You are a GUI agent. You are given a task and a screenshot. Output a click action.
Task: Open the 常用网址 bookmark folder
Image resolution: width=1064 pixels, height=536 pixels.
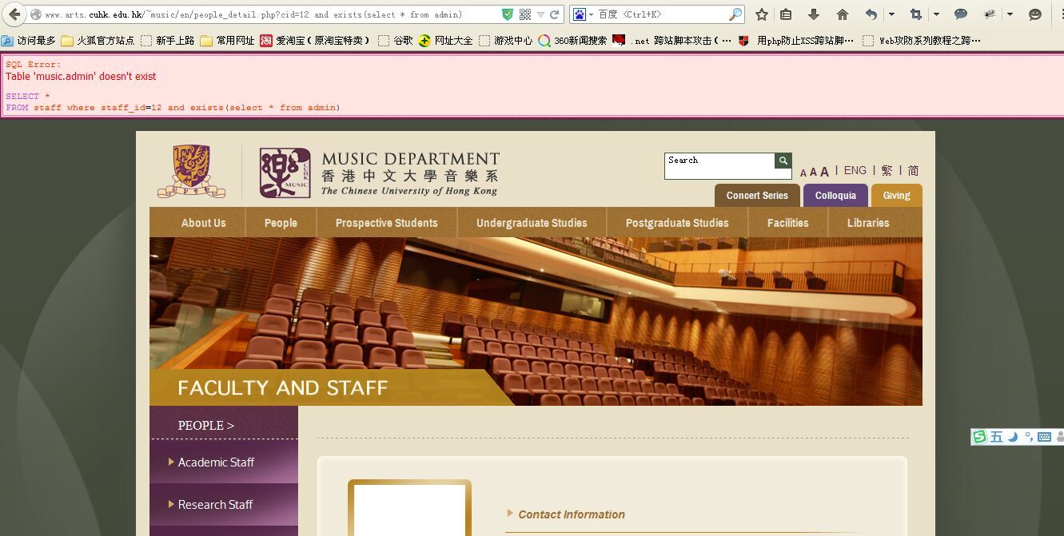click(227, 40)
